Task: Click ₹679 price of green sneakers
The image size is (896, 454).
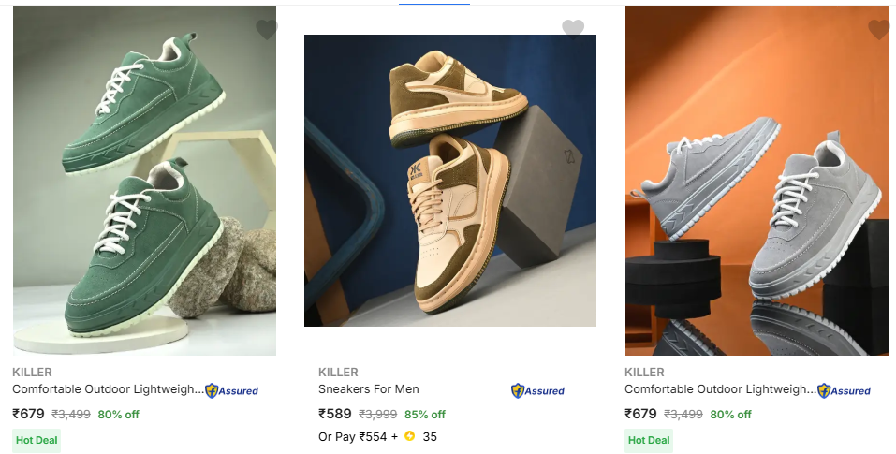Action: (29, 414)
